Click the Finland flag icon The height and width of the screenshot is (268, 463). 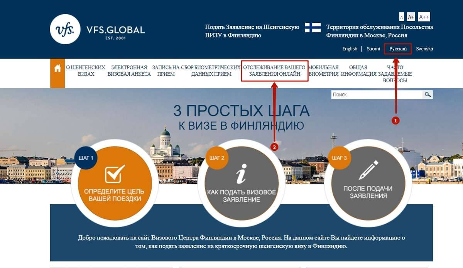313,27
